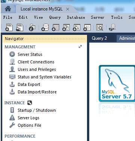Open the Server menu

tap(97, 17)
